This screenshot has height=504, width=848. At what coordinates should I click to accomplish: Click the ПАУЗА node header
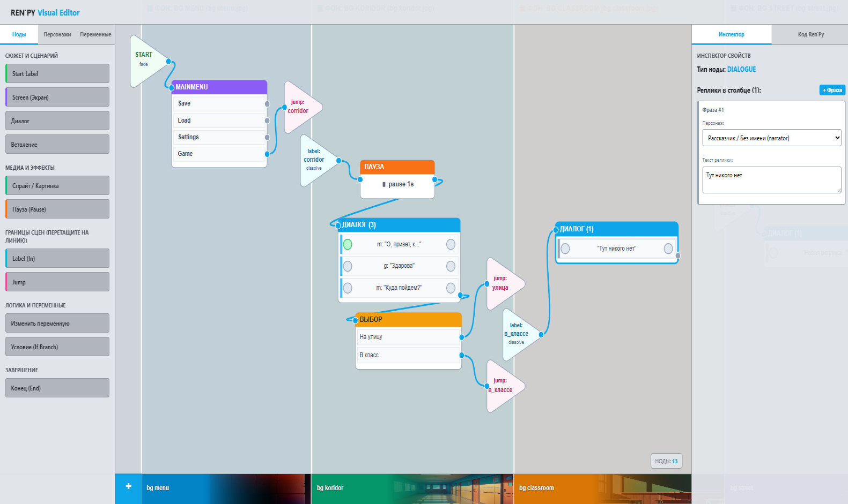pyautogui.click(x=397, y=167)
